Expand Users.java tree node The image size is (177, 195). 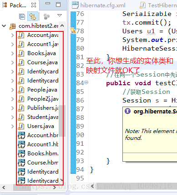13,126
